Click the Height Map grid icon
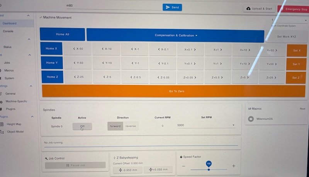Screen dimensions: 309x177 (2, 124)
